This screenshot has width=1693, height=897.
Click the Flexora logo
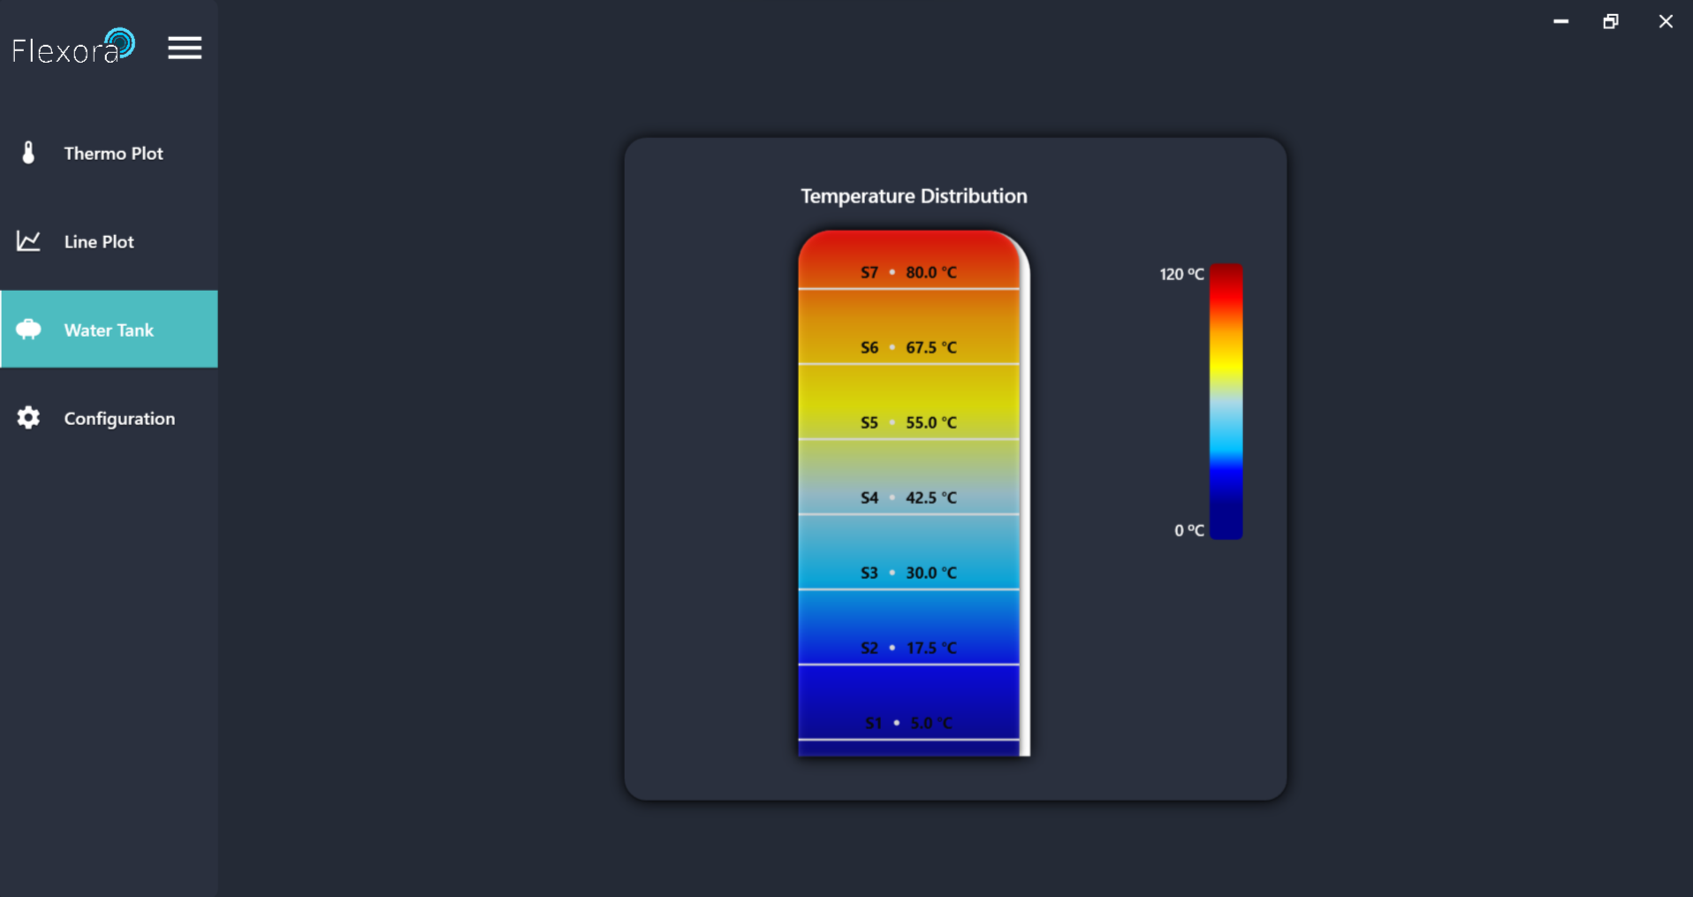click(74, 47)
